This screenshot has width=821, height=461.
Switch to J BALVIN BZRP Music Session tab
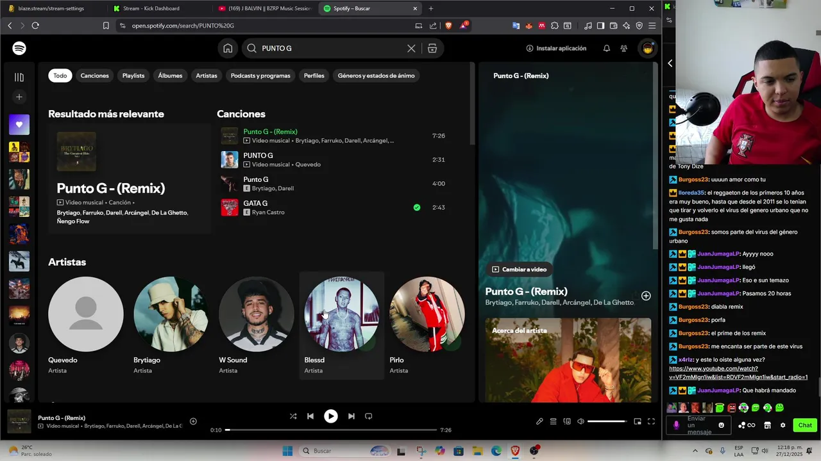click(x=265, y=8)
